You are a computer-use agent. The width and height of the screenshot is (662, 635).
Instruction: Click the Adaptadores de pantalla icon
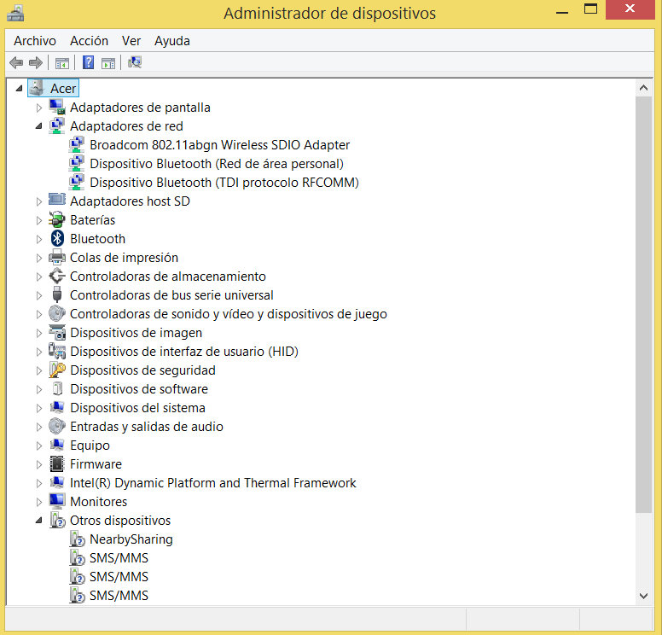coord(57,107)
